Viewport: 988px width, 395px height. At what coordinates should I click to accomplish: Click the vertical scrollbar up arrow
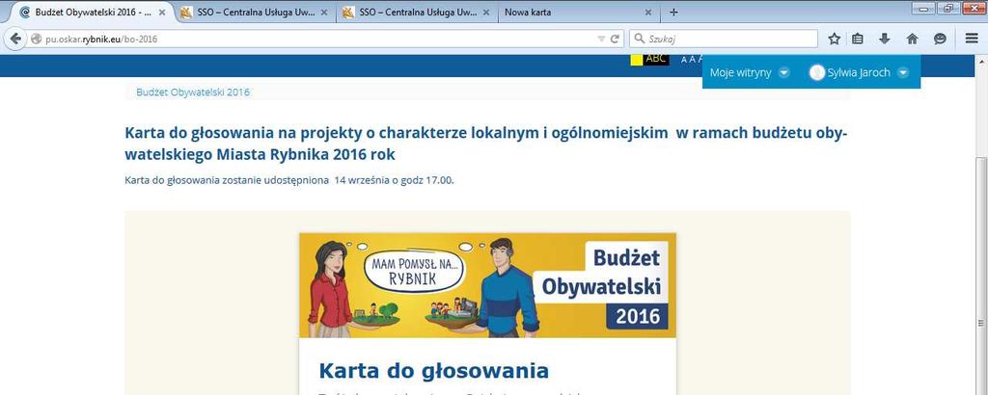click(982, 61)
